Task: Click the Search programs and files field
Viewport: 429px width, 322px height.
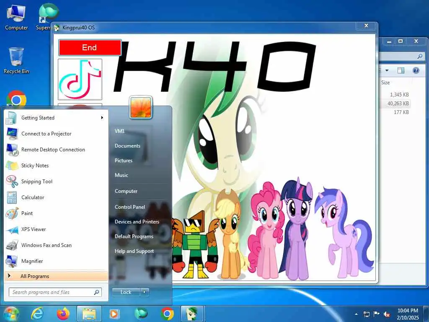Action: coord(55,292)
